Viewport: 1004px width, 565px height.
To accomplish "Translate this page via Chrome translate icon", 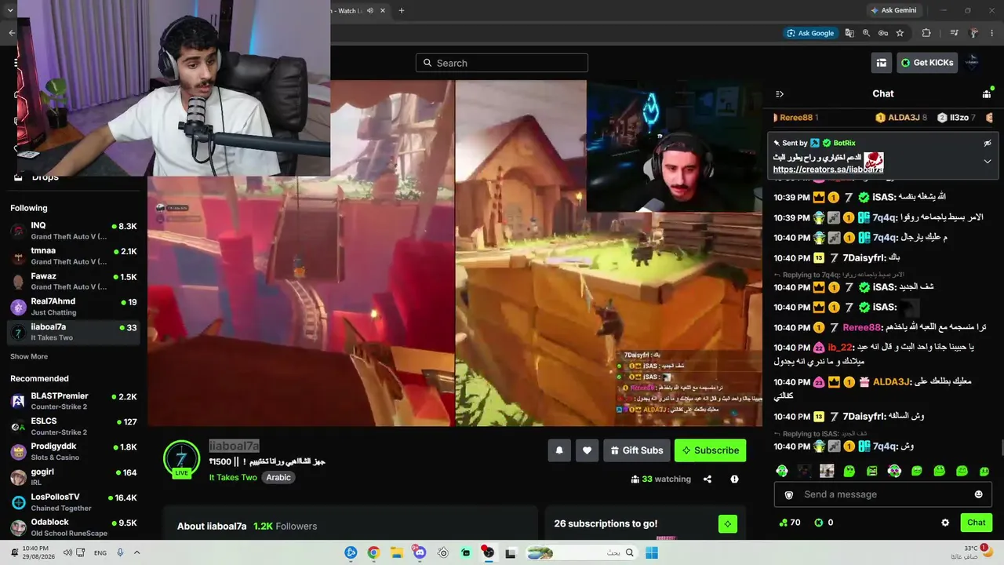I will (x=849, y=33).
